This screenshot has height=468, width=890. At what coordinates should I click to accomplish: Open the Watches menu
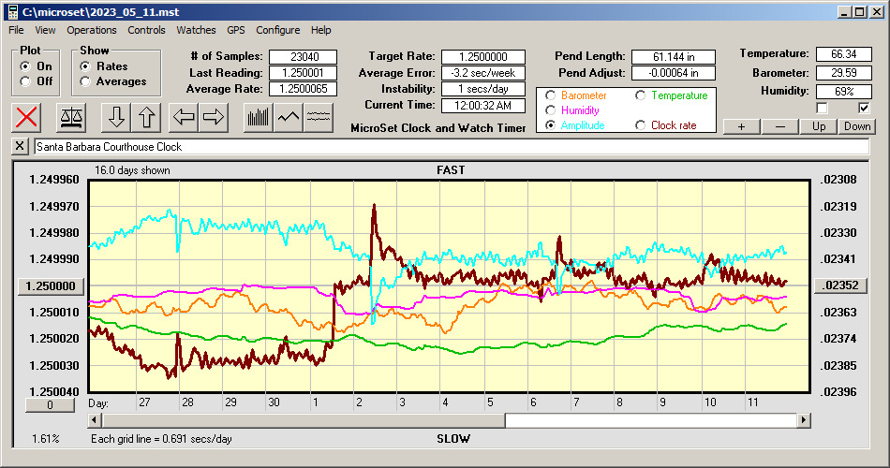(x=196, y=30)
